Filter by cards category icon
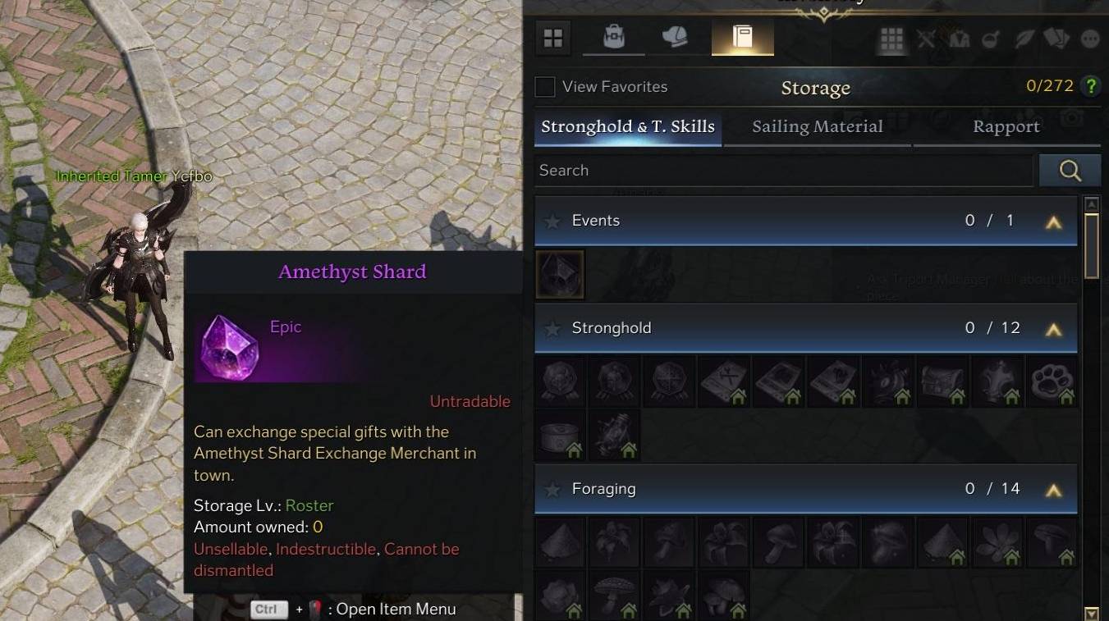Viewport: 1109px width, 621px height. (1056, 39)
